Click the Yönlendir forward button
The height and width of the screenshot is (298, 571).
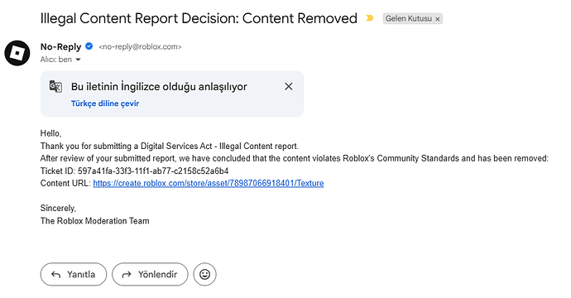tap(150, 274)
